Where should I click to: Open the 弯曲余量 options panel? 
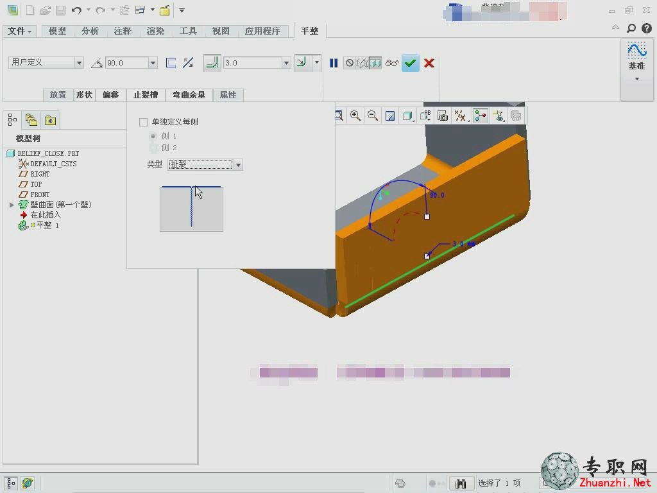189,95
